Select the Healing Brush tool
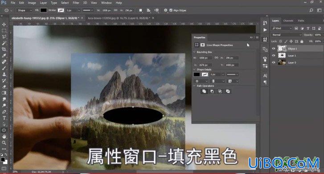The height and width of the screenshot is (174, 324). point(4,62)
